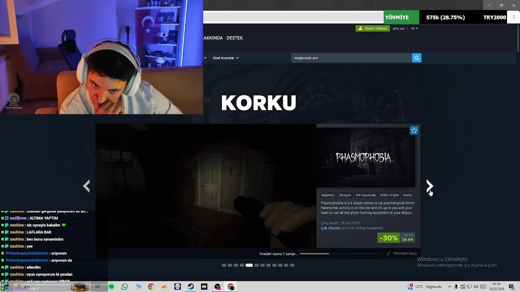Screen dimensions: 520x292
Task: Open the volume tray icon
Action: pos(476,287)
